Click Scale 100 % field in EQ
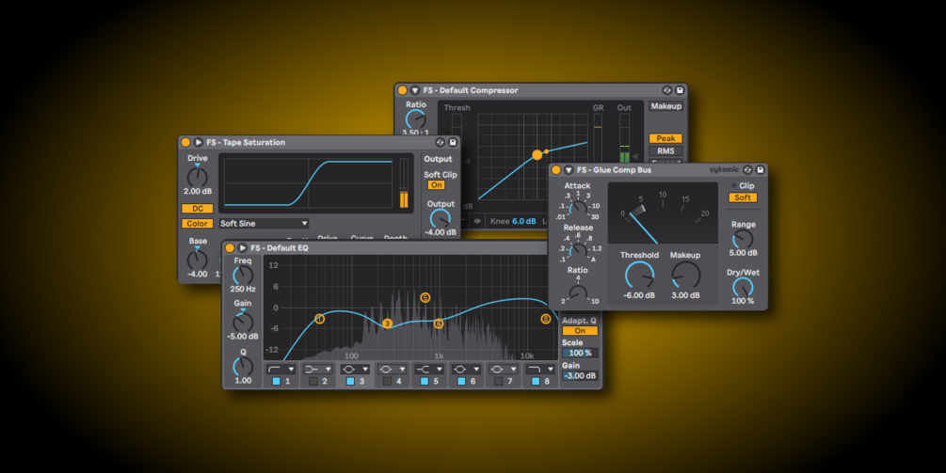Image resolution: width=946 pixels, height=473 pixels. pyautogui.click(x=580, y=353)
